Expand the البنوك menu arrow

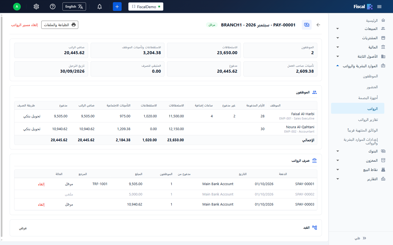(x=338, y=151)
